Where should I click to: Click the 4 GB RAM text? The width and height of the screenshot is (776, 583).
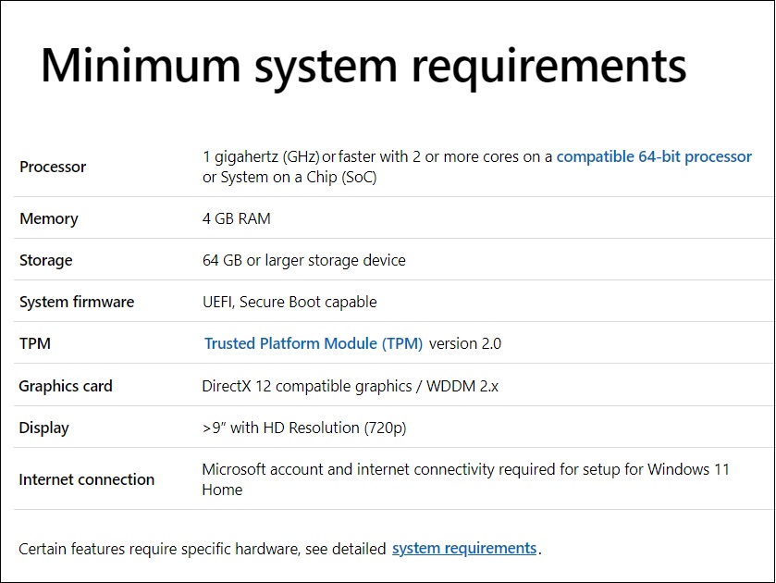237,219
